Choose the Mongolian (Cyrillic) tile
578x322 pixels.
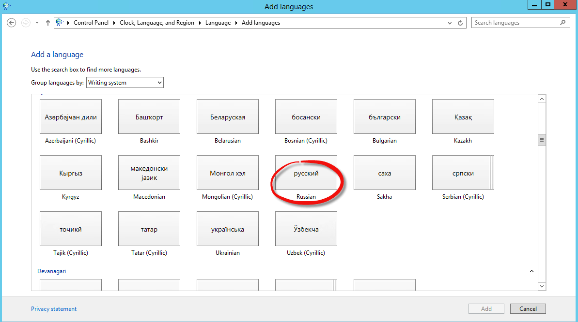(x=228, y=173)
